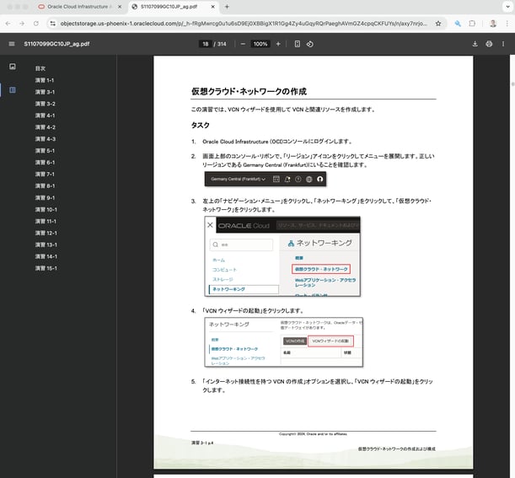Jump to 演習 12-1 in the outline

(x=46, y=233)
